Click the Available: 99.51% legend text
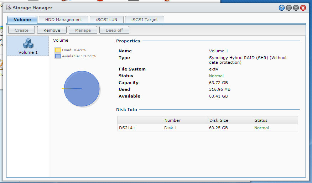Image resolution: width=312 pixels, height=183 pixels. click(x=79, y=56)
